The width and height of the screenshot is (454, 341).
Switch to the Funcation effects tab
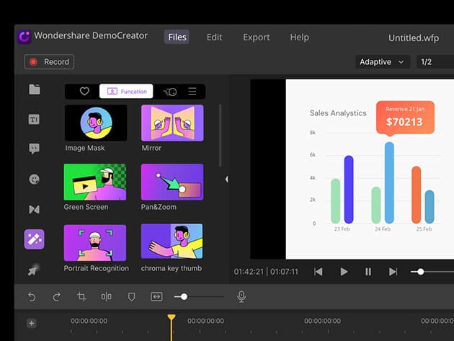(126, 92)
